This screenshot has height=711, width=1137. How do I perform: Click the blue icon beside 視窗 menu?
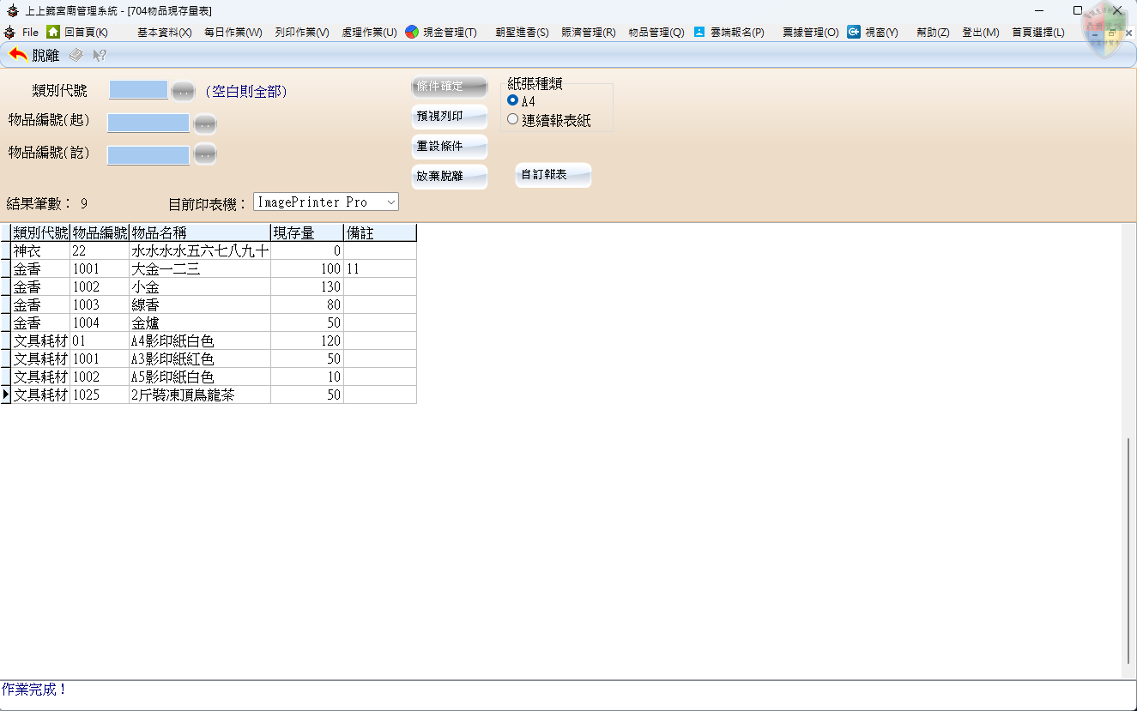[x=854, y=32]
